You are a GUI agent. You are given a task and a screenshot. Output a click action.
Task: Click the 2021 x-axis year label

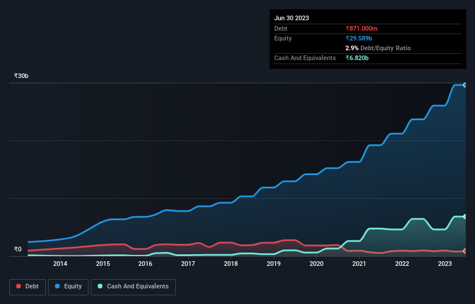pos(359,264)
